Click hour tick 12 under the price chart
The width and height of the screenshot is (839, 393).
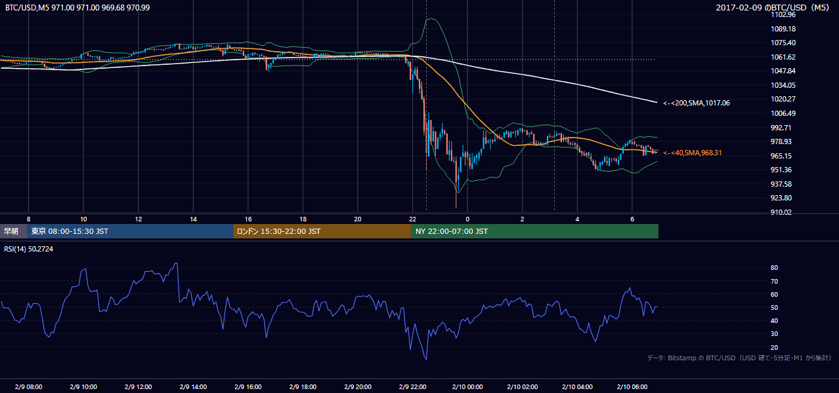(x=139, y=219)
